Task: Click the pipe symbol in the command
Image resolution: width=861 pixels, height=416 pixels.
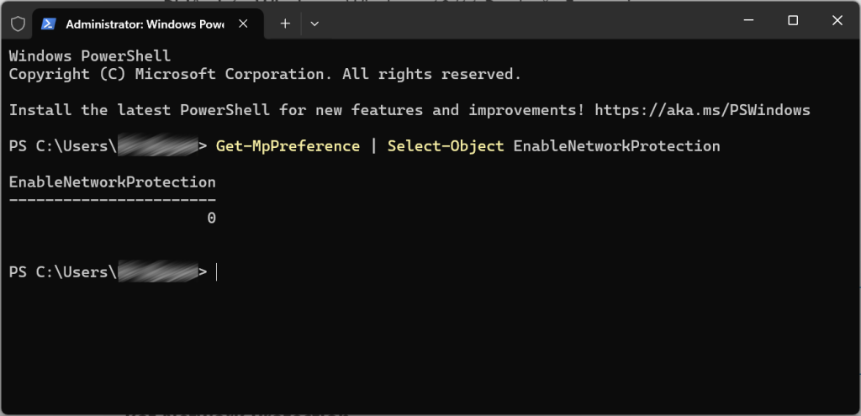Action: click(x=373, y=146)
